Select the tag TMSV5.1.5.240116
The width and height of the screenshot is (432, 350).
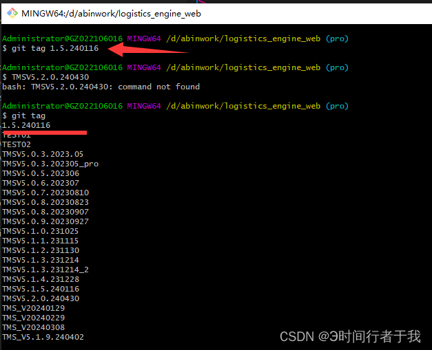coord(41,289)
